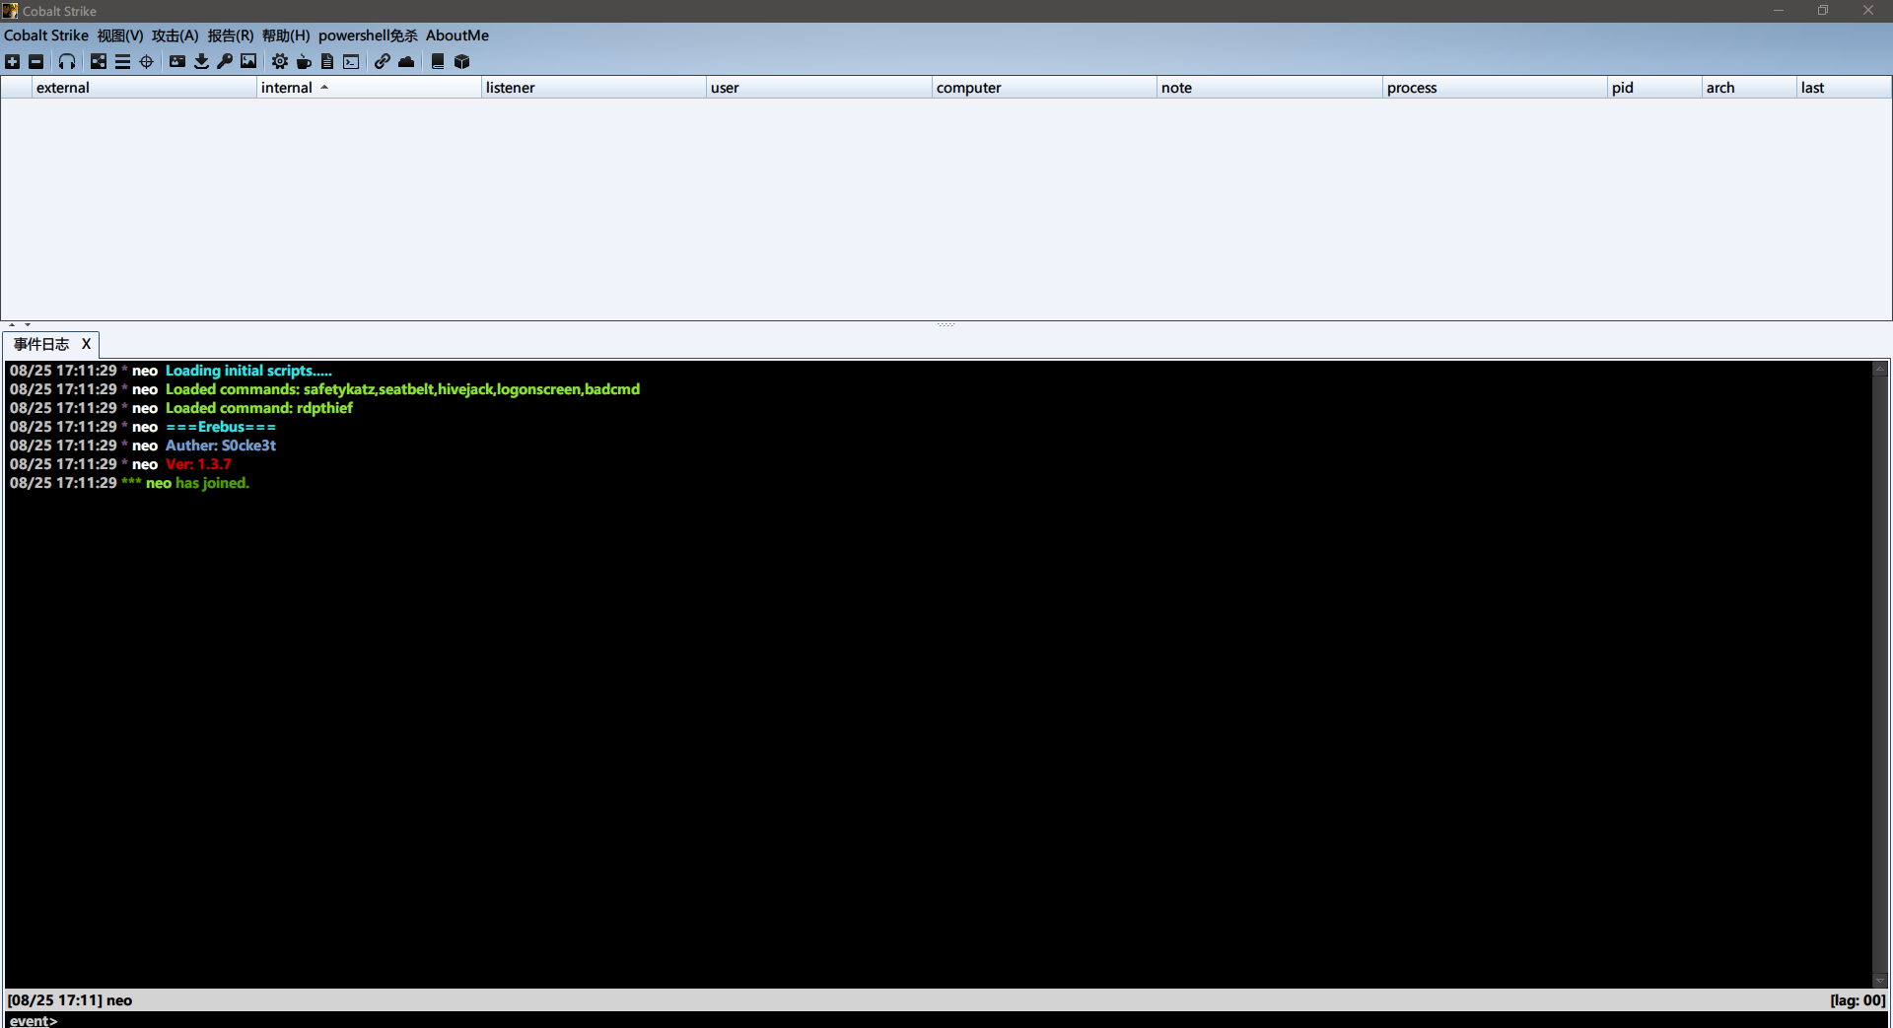Viewport: 1893px width, 1028px height.
Task: Sort sessions by process column
Action: point(1495,88)
